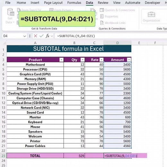The image size is (167, 167).
Task: Click the Memory (RAM) cell
Action: (35, 79)
